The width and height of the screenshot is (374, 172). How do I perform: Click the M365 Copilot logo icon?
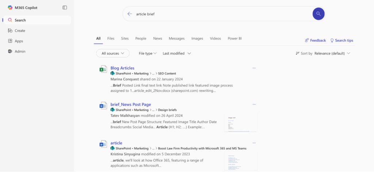10,8
